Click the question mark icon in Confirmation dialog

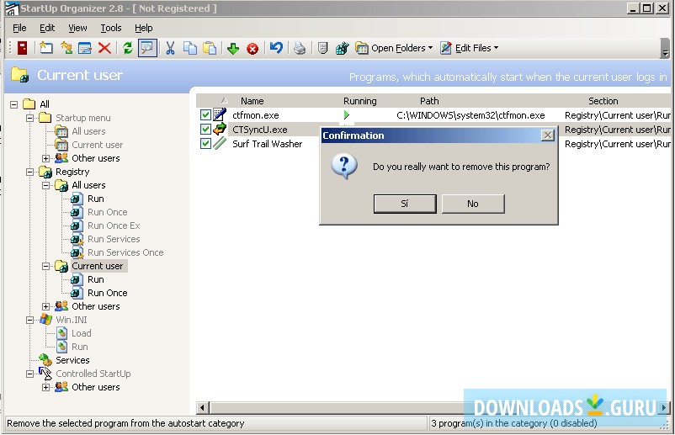[x=344, y=167]
